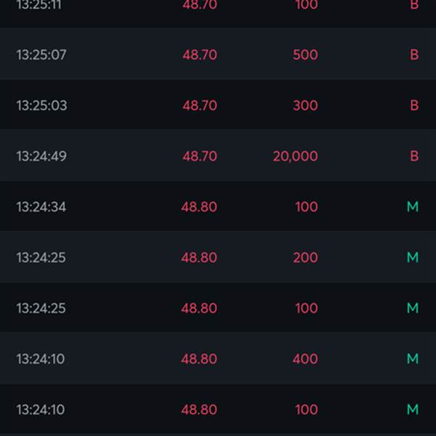Click the 500 volume value
Viewport: 436px width, 436px height.
(305, 54)
